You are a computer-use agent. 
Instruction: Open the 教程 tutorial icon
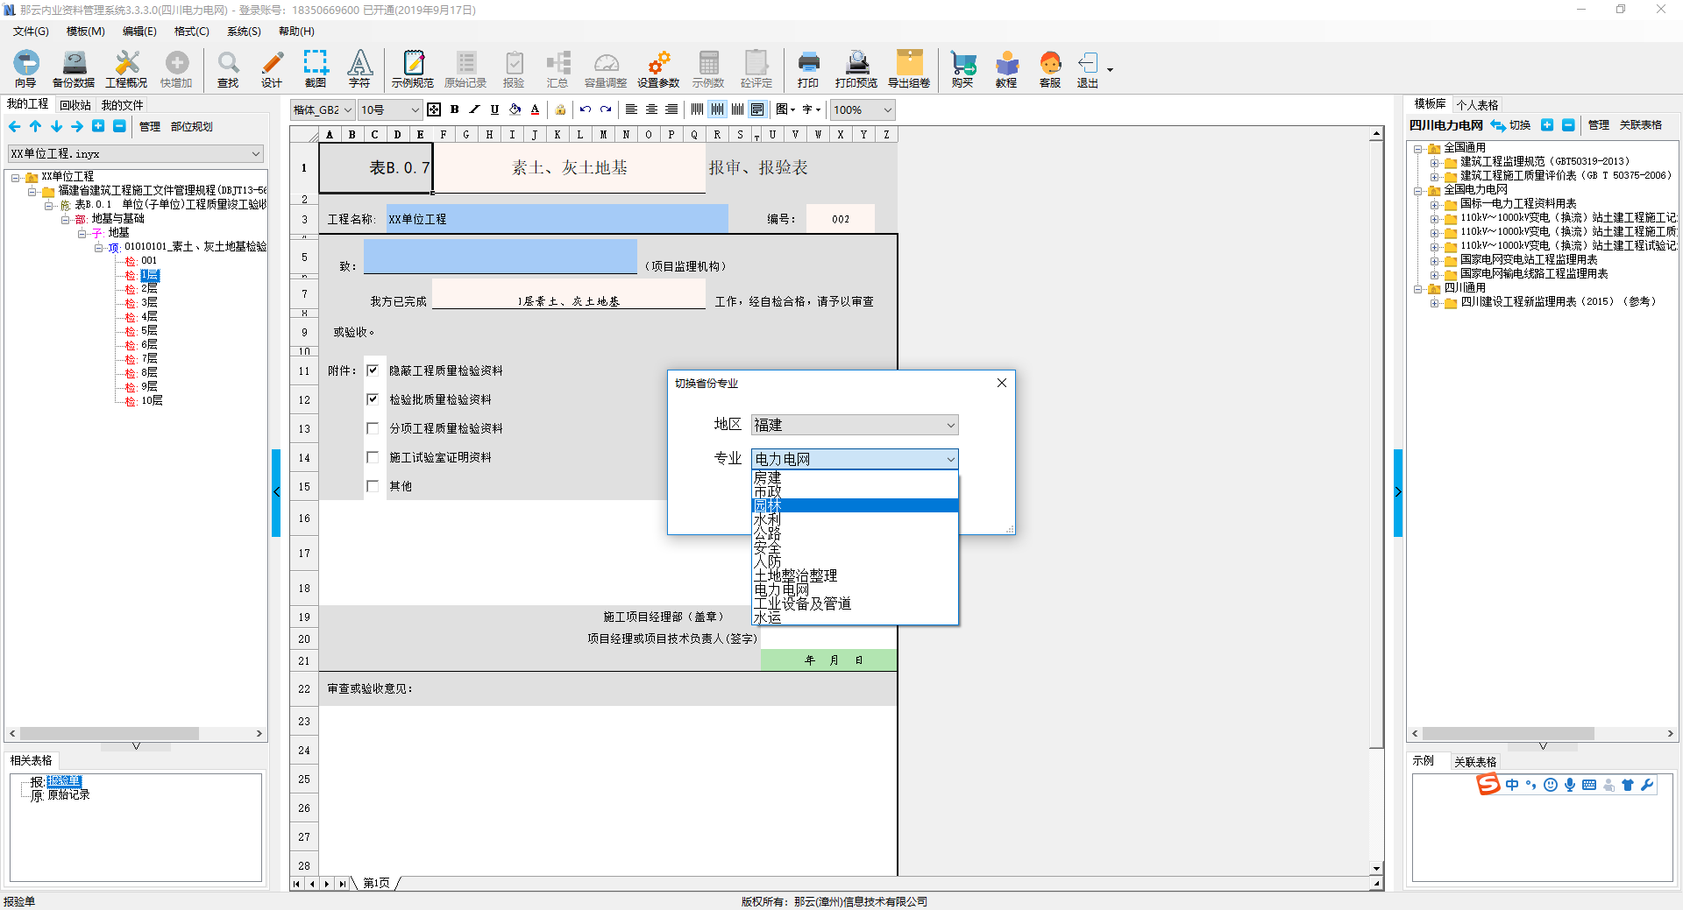point(1006,69)
